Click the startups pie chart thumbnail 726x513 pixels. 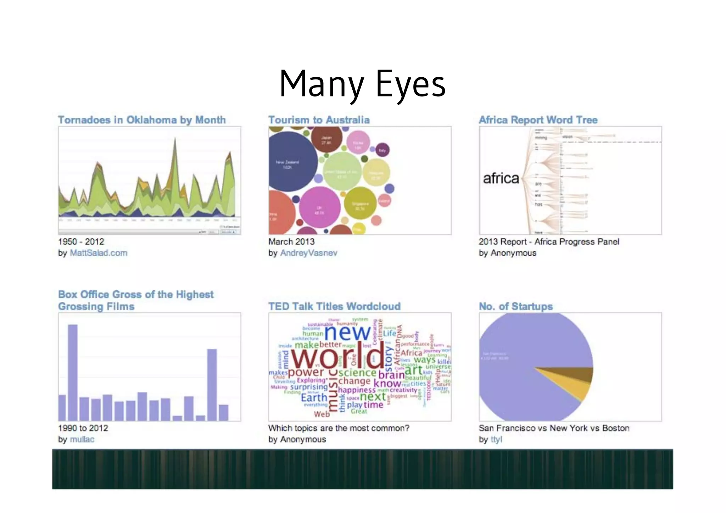pyautogui.click(x=570, y=367)
